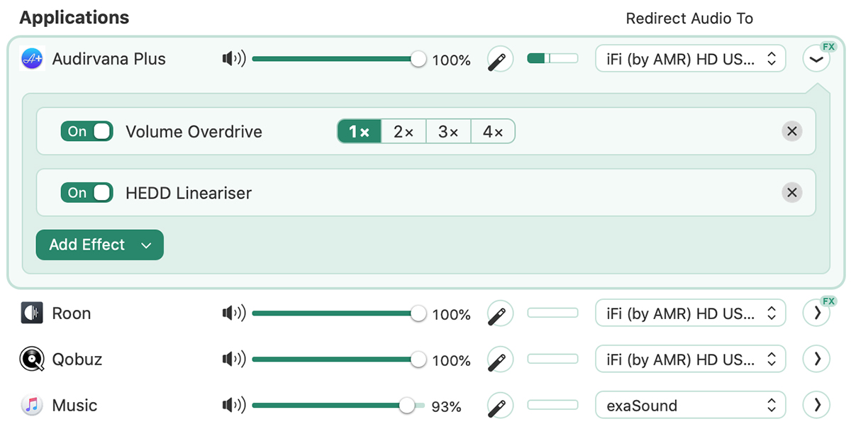Image resolution: width=851 pixels, height=429 pixels.
Task: Mute Audirvana Plus with its speaker icon
Action: click(233, 59)
